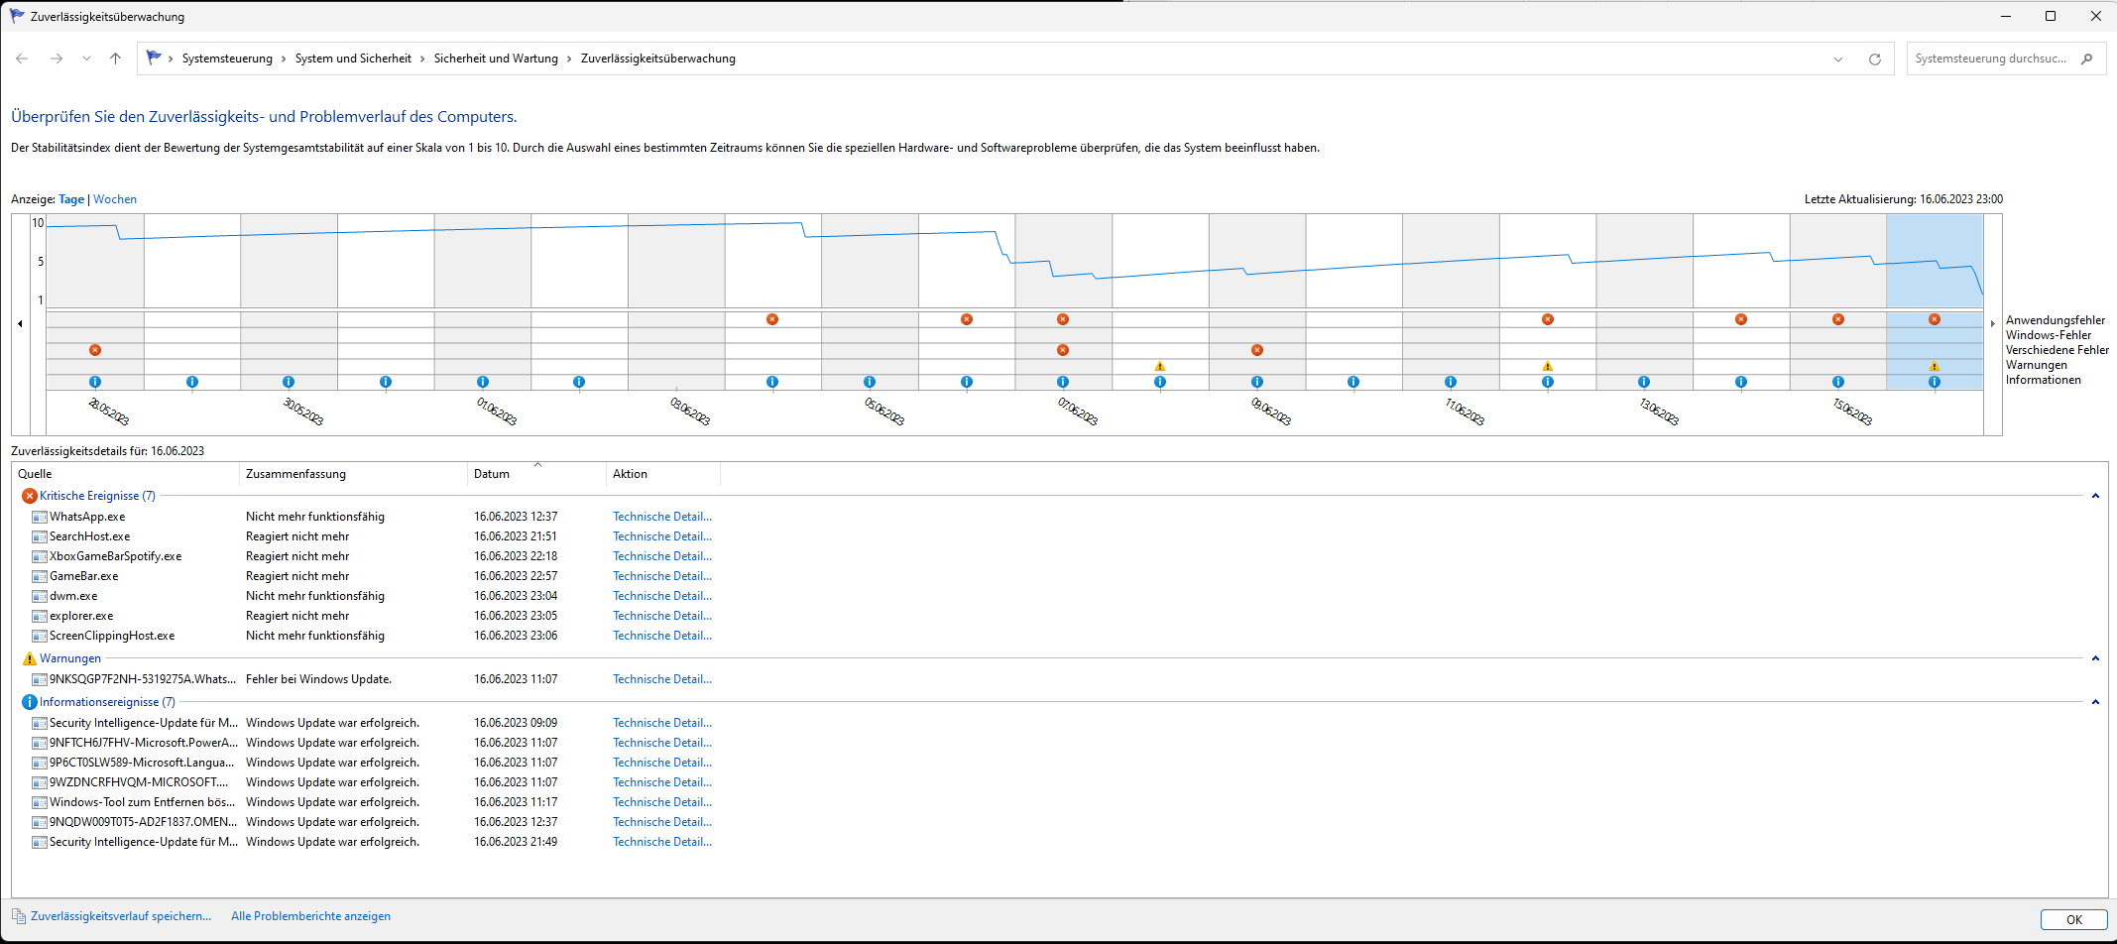Collapse the Warnungen group
Image resolution: width=2117 pixels, height=944 pixels.
click(2095, 658)
